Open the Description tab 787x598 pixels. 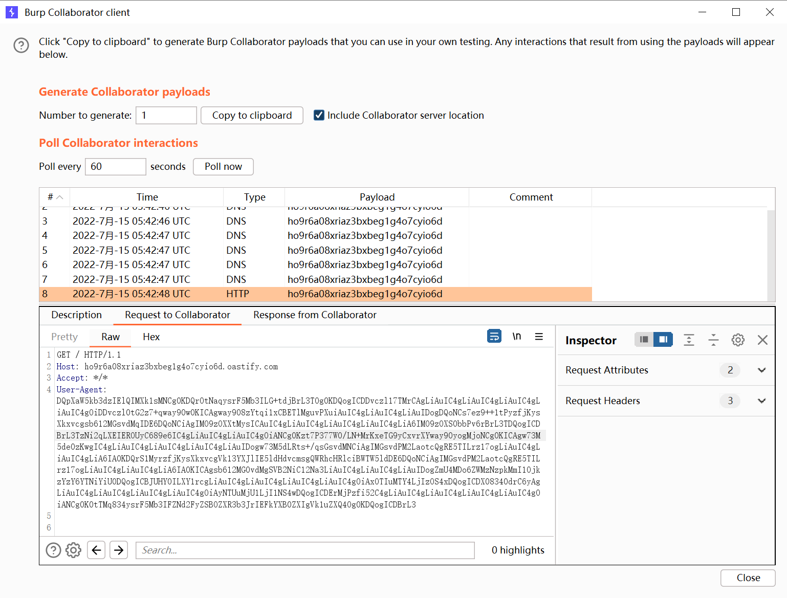76,315
